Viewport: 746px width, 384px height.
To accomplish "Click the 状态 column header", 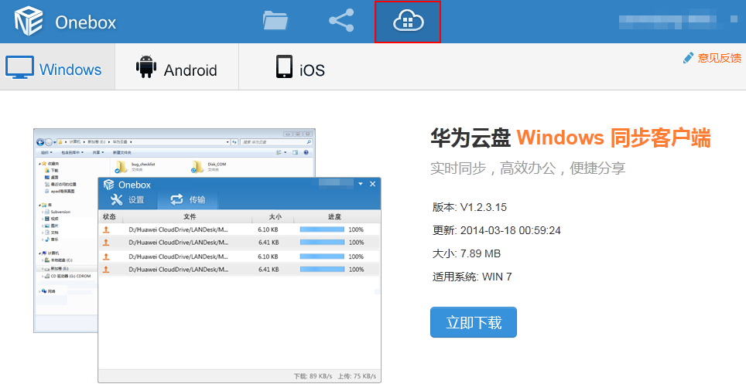I will (x=109, y=216).
